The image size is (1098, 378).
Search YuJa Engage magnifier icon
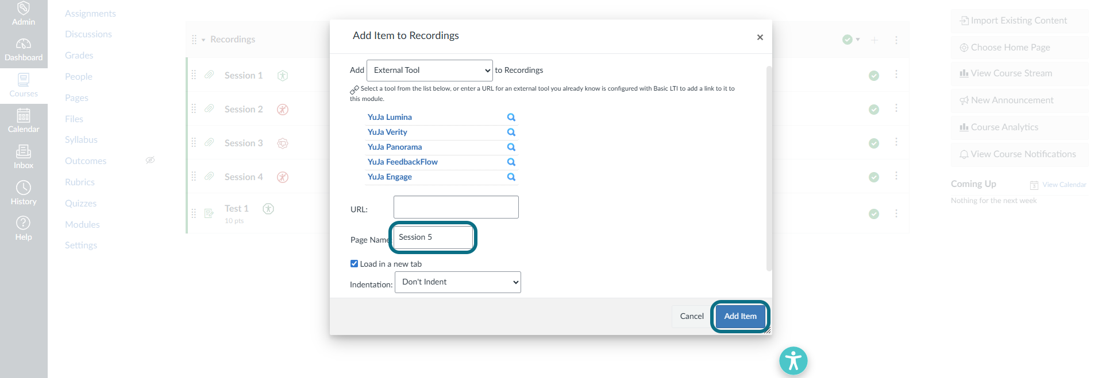[x=511, y=177]
